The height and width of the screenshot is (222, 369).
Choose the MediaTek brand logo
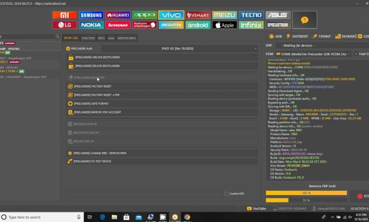[x=171, y=25]
